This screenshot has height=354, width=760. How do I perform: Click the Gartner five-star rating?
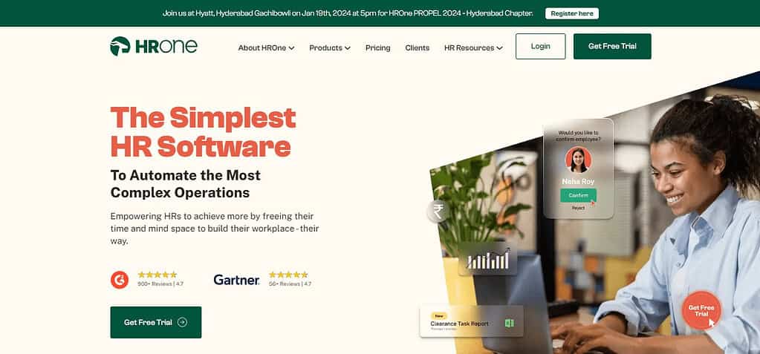(x=288, y=275)
